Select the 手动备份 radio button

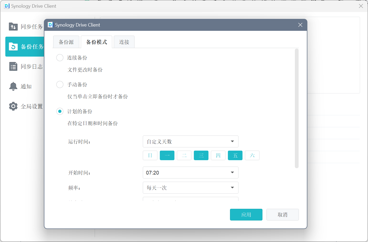[x=60, y=84]
